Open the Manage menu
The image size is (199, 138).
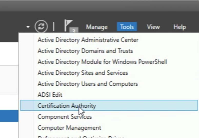tap(97, 27)
